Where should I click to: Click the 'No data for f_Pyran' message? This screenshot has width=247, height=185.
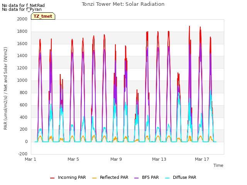coord(22,9)
